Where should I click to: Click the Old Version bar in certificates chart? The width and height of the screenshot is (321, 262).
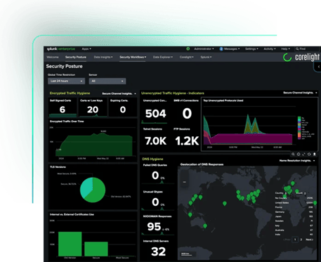click(70, 244)
